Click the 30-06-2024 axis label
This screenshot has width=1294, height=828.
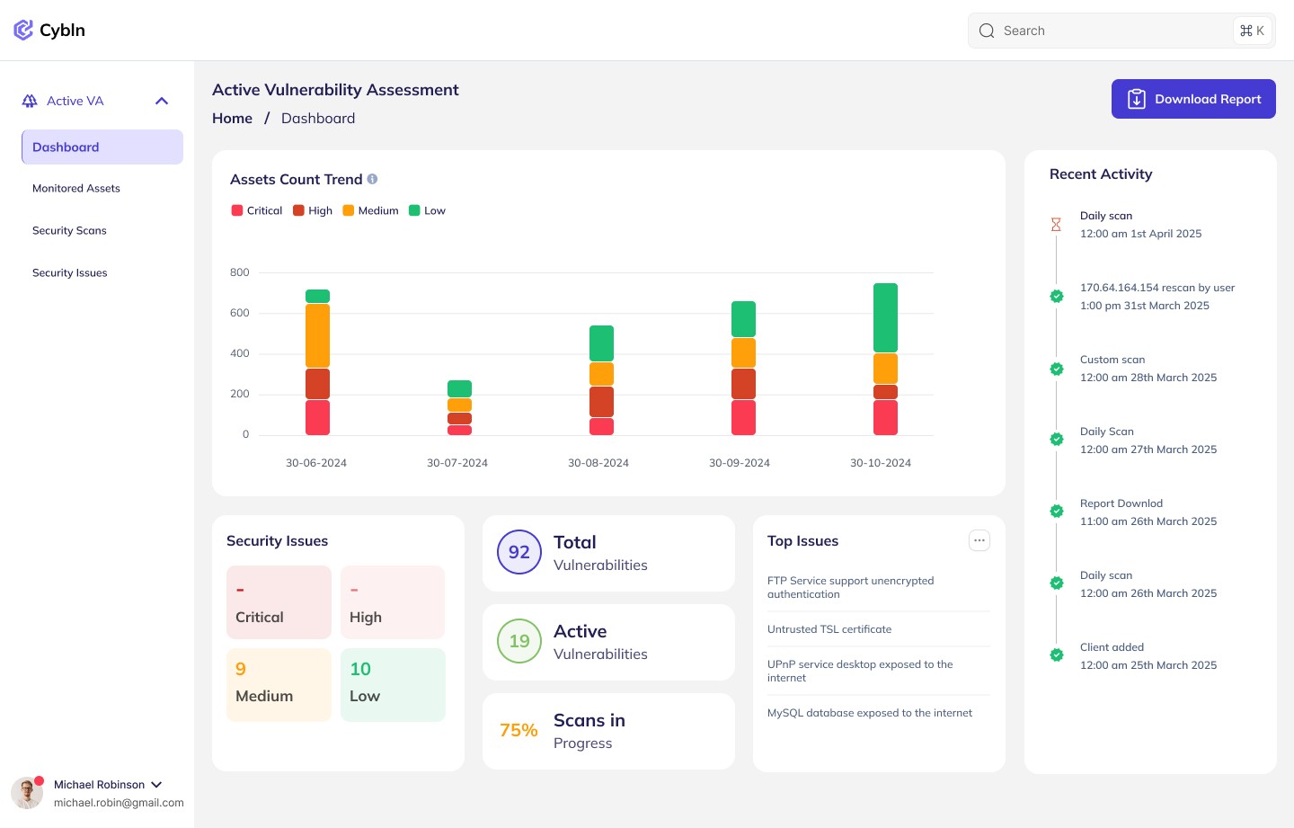pos(316,463)
